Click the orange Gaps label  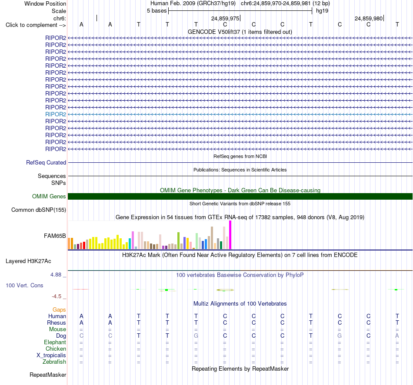point(59,310)
